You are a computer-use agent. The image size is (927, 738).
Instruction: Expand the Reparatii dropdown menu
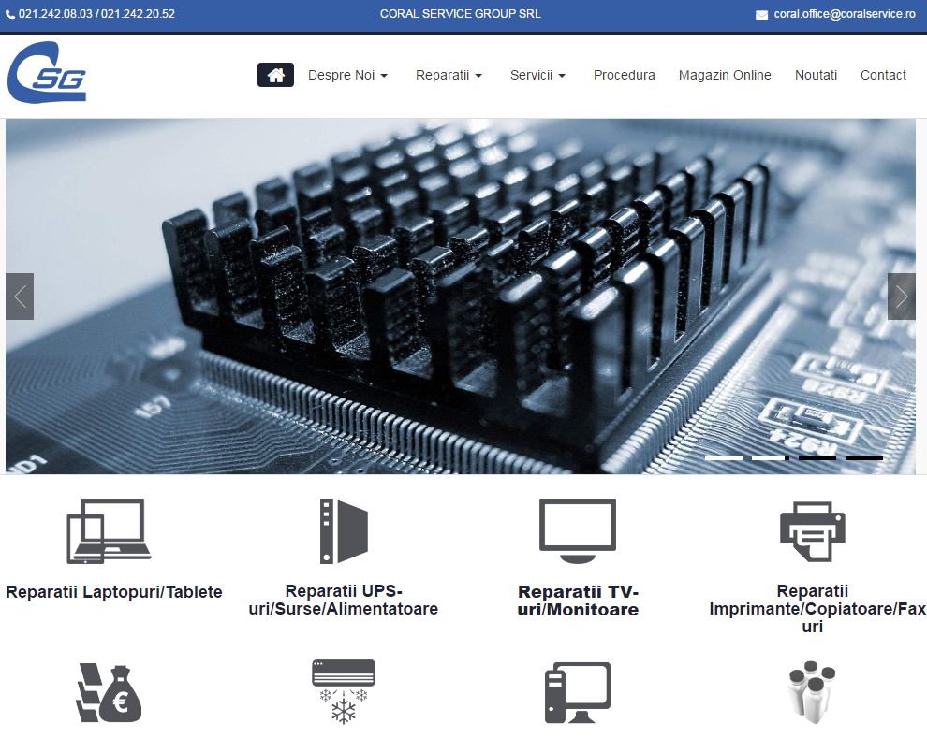coord(449,75)
